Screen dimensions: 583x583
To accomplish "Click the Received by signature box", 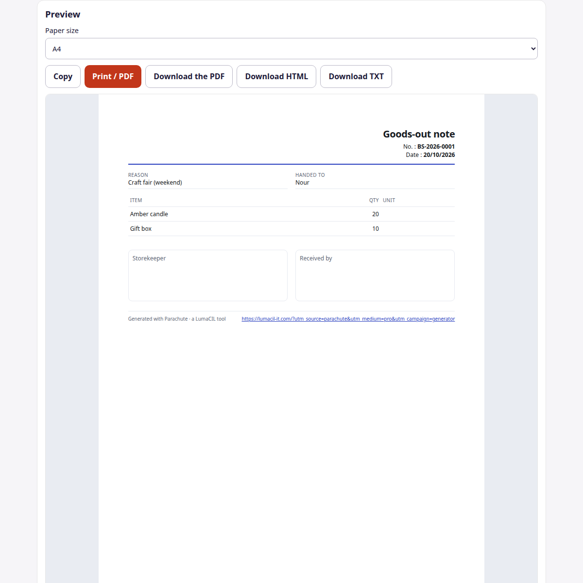I will 375,275.
